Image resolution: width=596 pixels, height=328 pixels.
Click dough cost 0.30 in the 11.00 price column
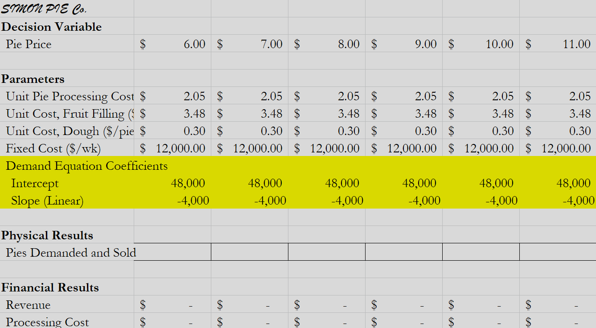558,131
